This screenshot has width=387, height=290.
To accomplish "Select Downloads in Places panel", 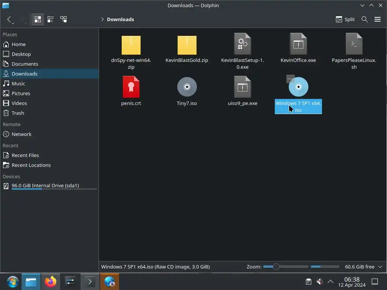I will [50, 74].
